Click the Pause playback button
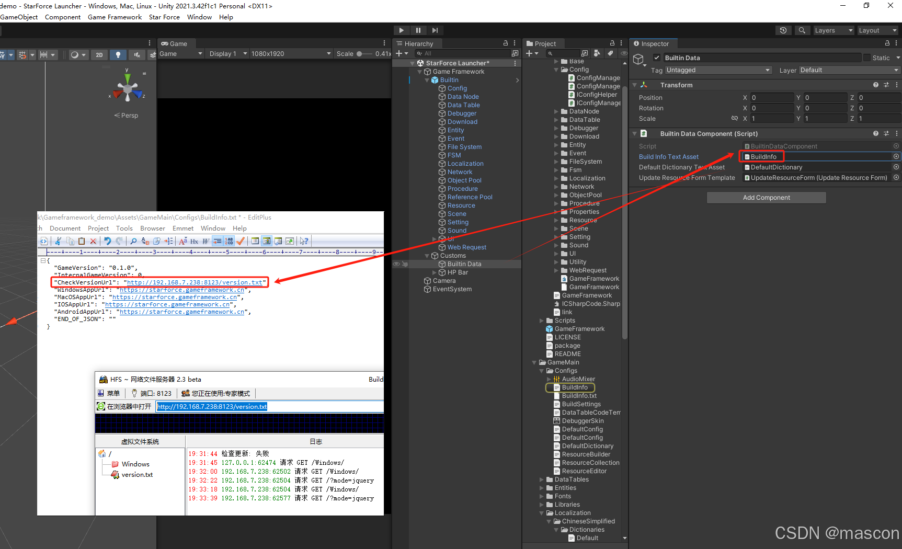This screenshot has height=549, width=902. (418, 30)
